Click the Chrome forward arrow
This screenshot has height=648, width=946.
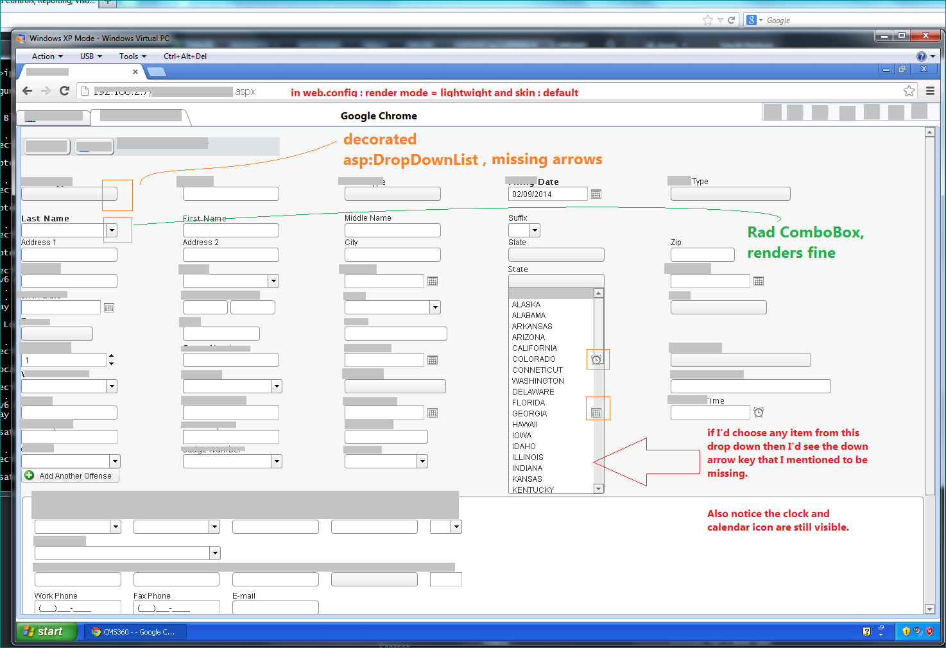[x=46, y=91]
